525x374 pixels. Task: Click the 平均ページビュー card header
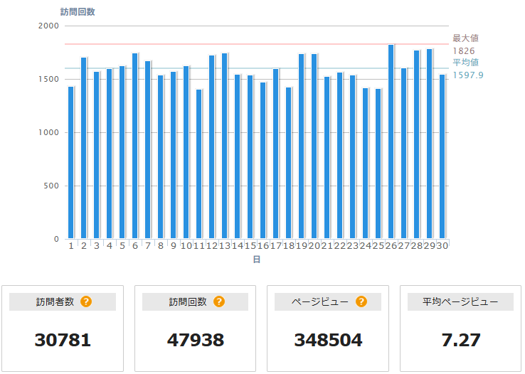click(460, 301)
